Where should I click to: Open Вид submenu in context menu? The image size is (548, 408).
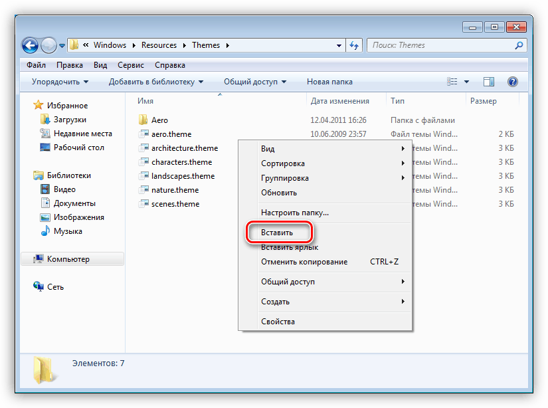tap(325, 149)
